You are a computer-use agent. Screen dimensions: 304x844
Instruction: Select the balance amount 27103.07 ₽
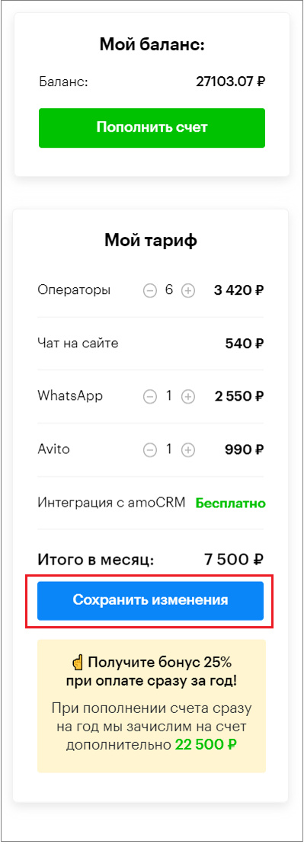tap(230, 82)
